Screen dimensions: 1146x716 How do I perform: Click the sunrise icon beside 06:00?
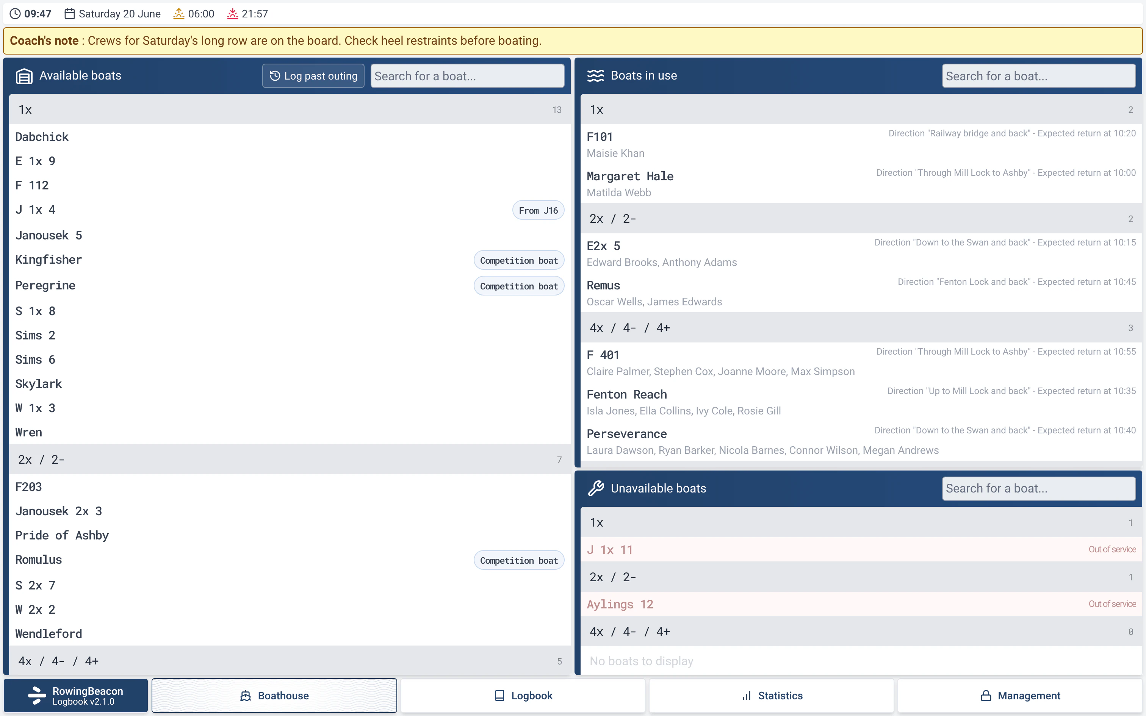178,14
